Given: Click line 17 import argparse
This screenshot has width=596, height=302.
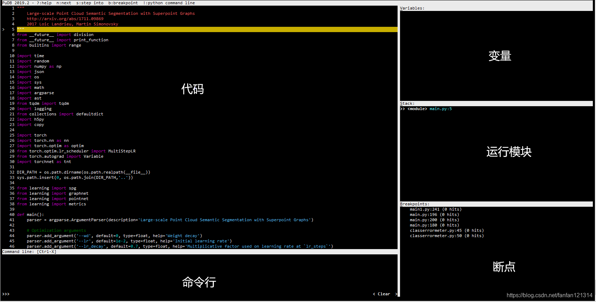Looking at the screenshot, I should (x=35, y=93).
